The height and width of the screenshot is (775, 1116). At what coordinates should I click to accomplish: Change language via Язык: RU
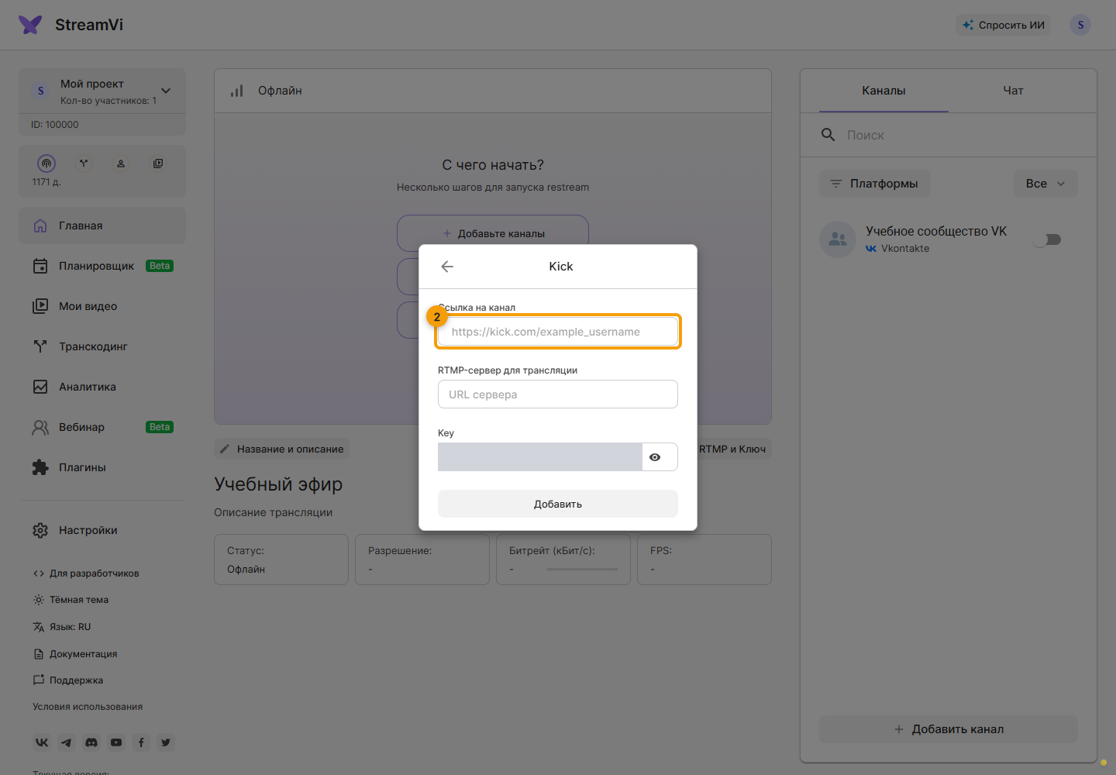tap(62, 627)
